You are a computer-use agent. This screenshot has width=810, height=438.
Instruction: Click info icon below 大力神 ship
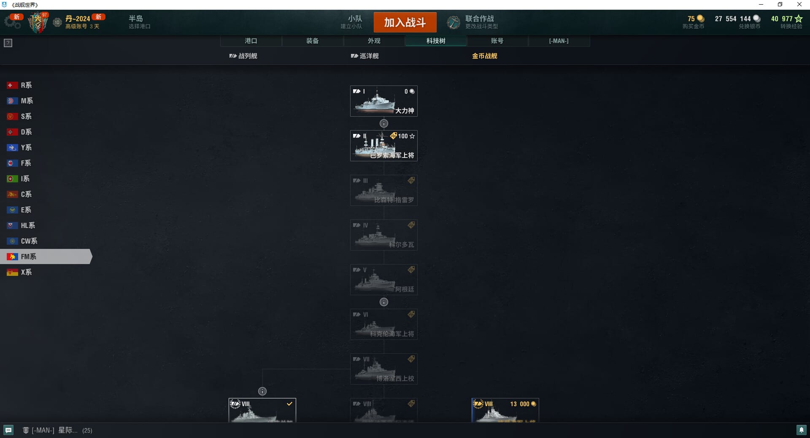pos(384,123)
